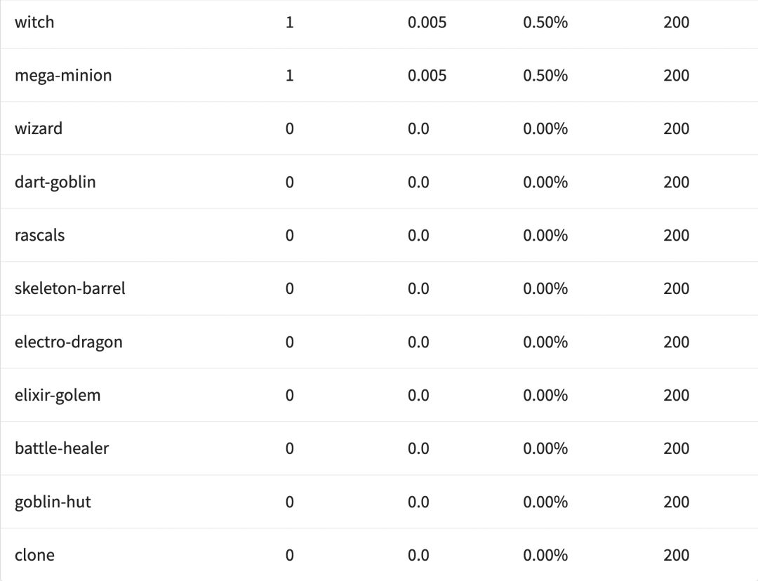
Task: Click the battle-healer row label
Action: (62, 449)
